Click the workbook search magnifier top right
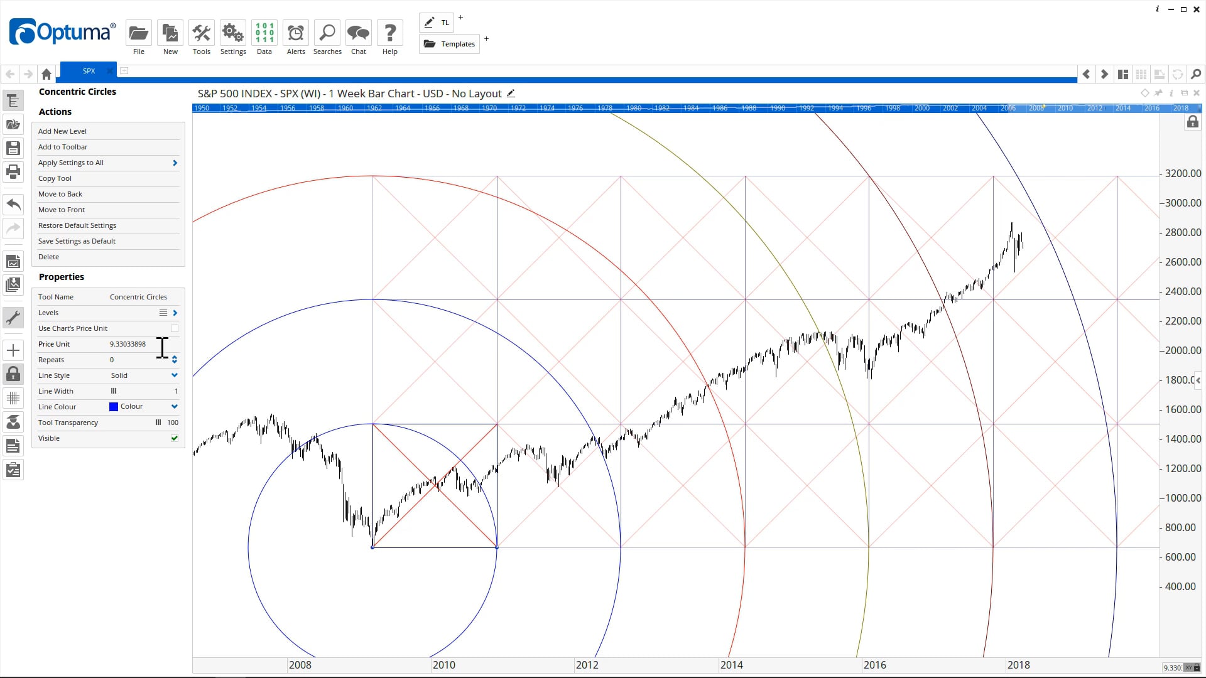The width and height of the screenshot is (1206, 678). pyautogui.click(x=1196, y=74)
